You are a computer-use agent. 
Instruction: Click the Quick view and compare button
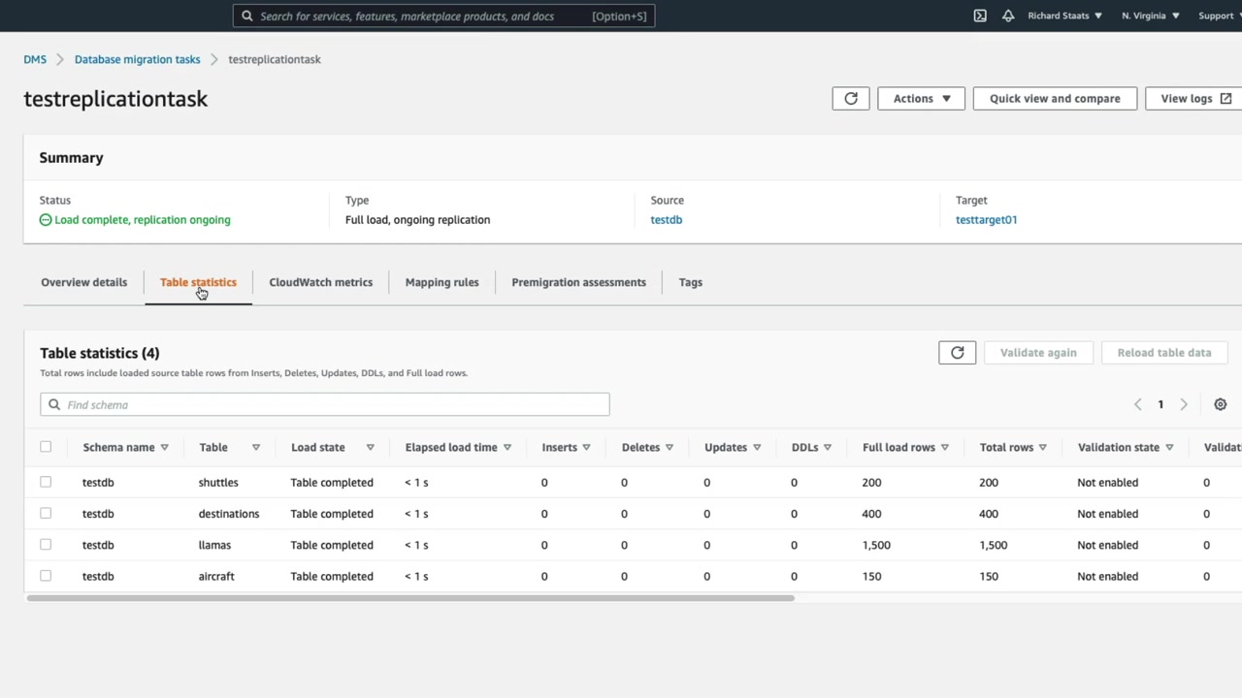click(x=1055, y=98)
